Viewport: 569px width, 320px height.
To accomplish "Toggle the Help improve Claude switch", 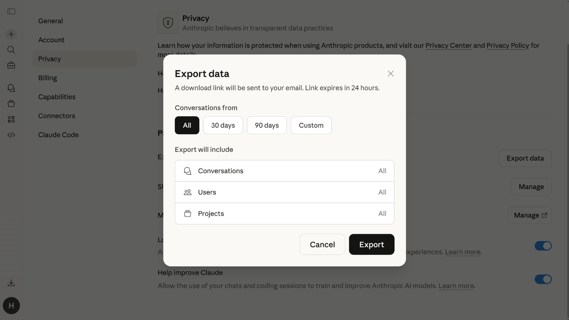I will (543, 279).
